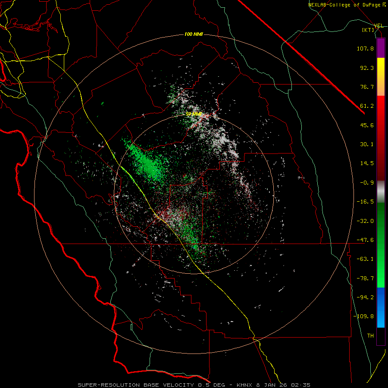Click the VEL legend title

tap(379, 26)
